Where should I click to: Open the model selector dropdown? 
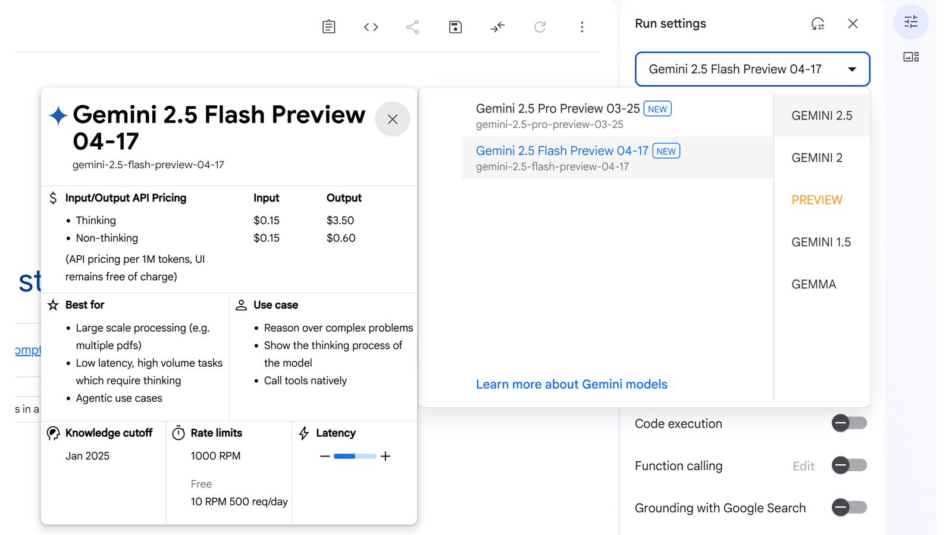(x=752, y=70)
